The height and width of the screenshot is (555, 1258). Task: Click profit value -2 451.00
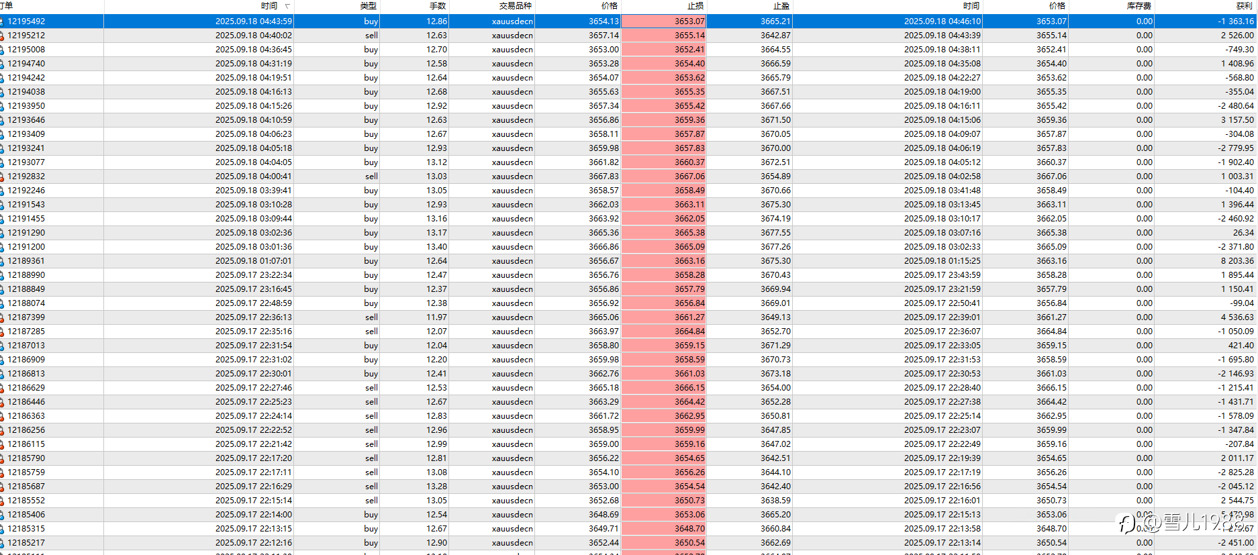pyautogui.click(x=1236, y=543)
